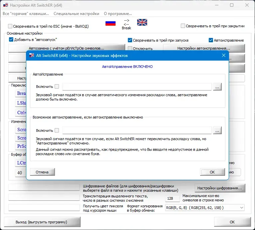Click the АвтоИсправление sound path field

(x=137, y=87)
